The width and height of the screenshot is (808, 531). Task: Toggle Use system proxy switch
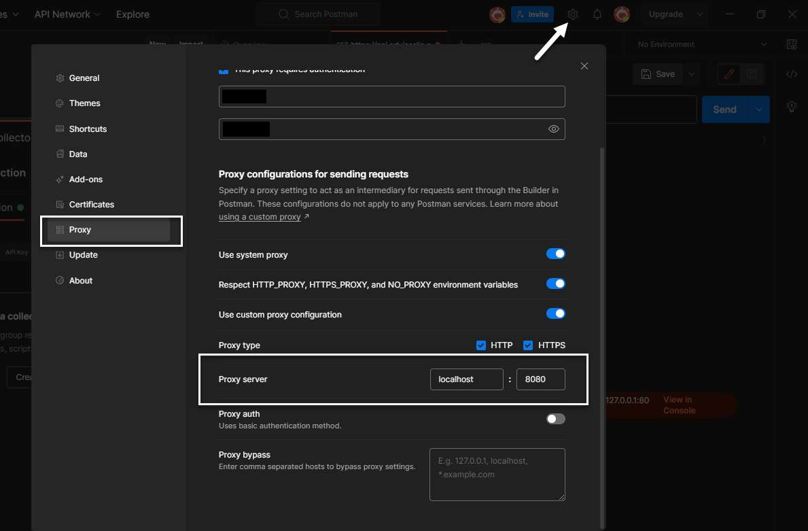(x=555, y=254)
